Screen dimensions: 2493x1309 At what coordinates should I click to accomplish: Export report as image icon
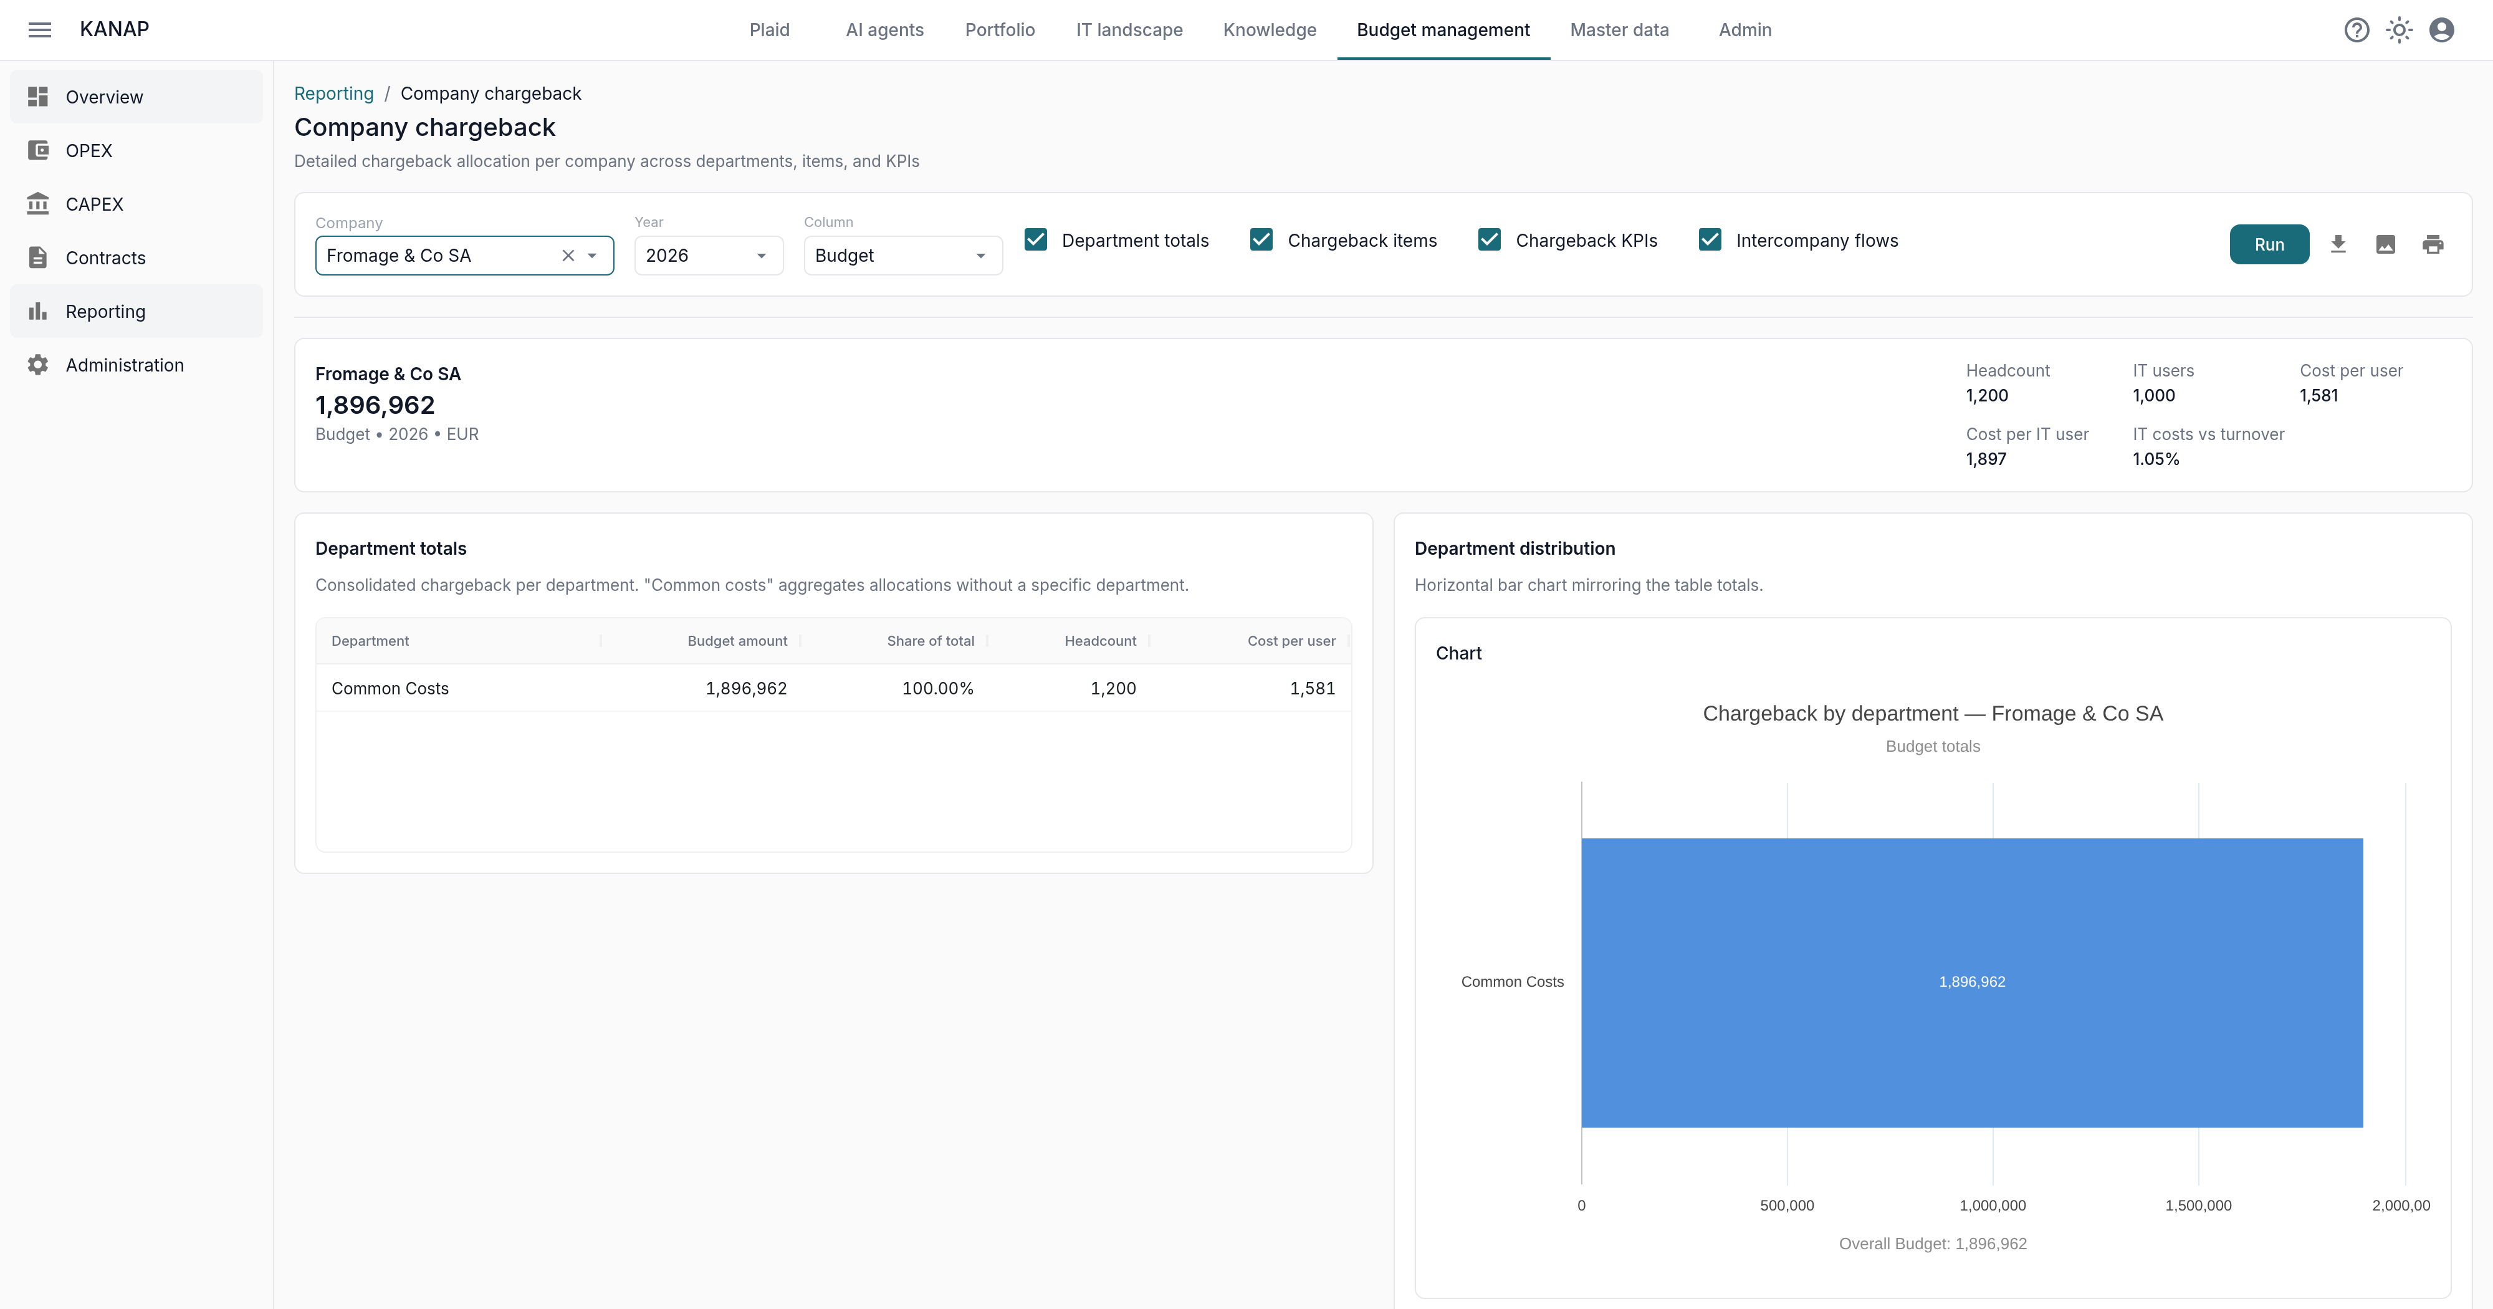[x=2386, y=244]
